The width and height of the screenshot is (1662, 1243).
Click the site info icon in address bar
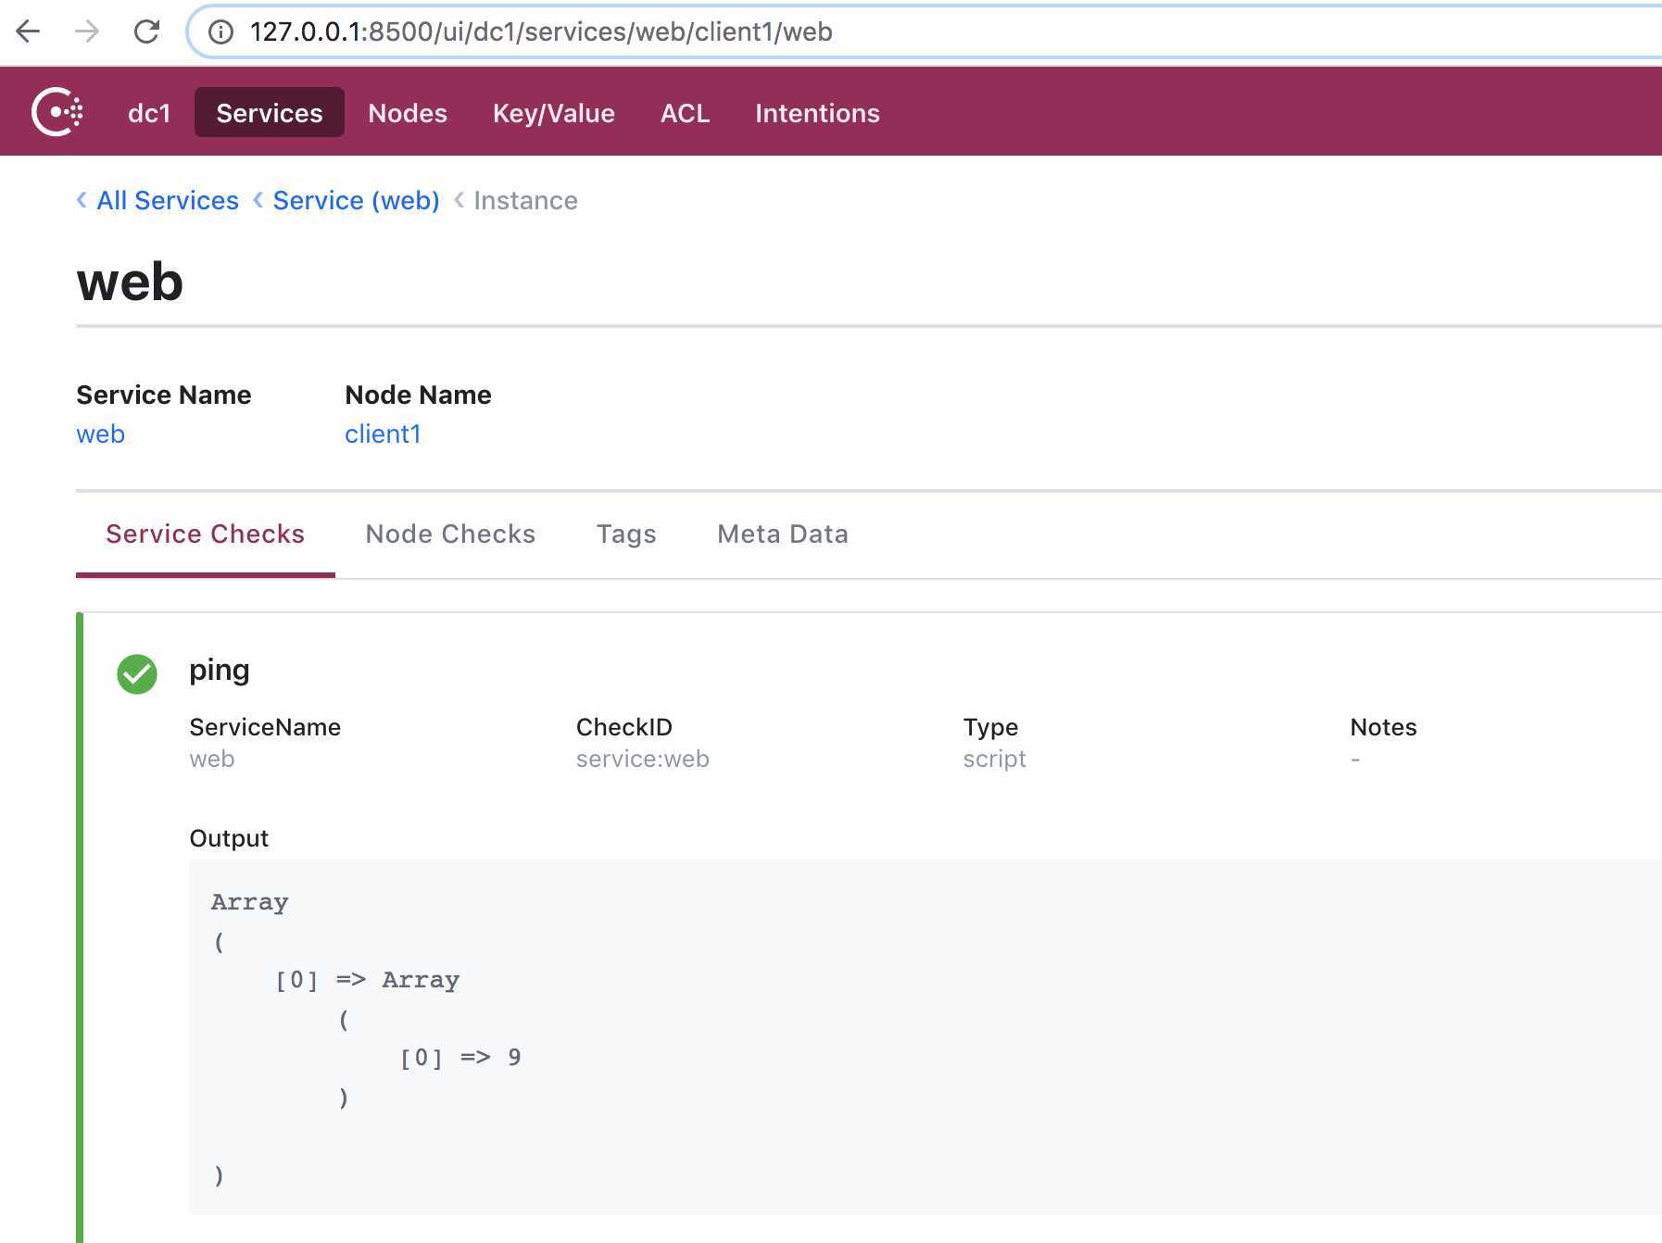[x=220, y=32]
